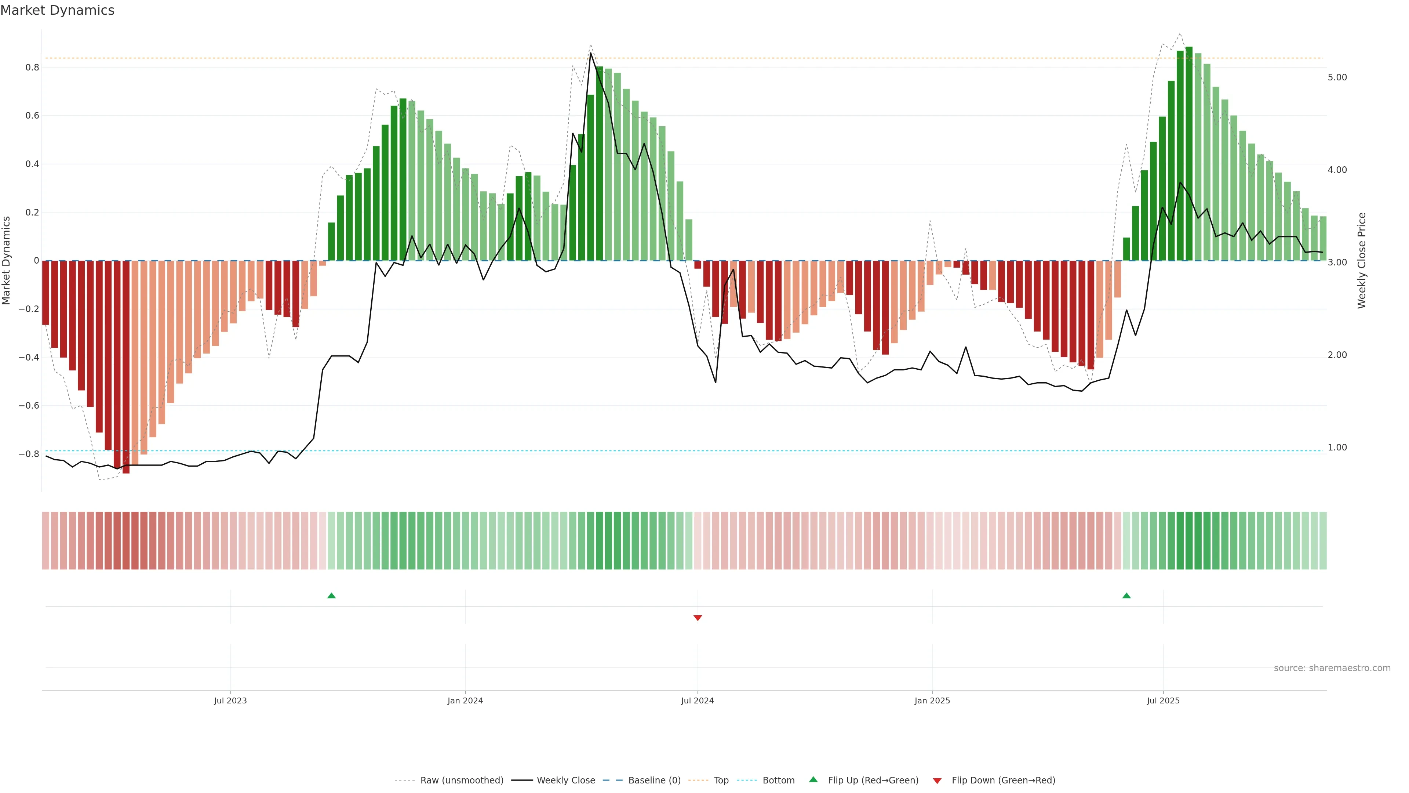Click the second green Flip Up marker near Jul 2025

click(x=1126, y=595)
